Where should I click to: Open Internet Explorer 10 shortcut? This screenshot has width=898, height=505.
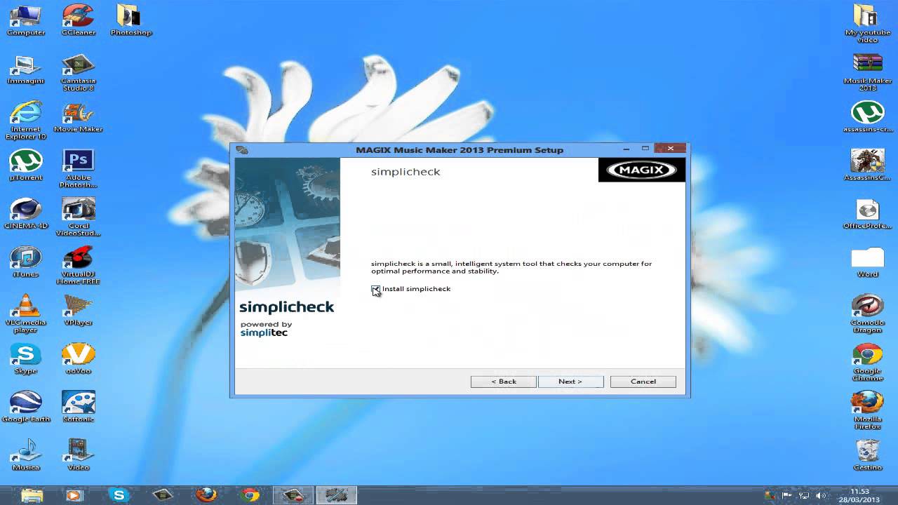click(25, 121)
